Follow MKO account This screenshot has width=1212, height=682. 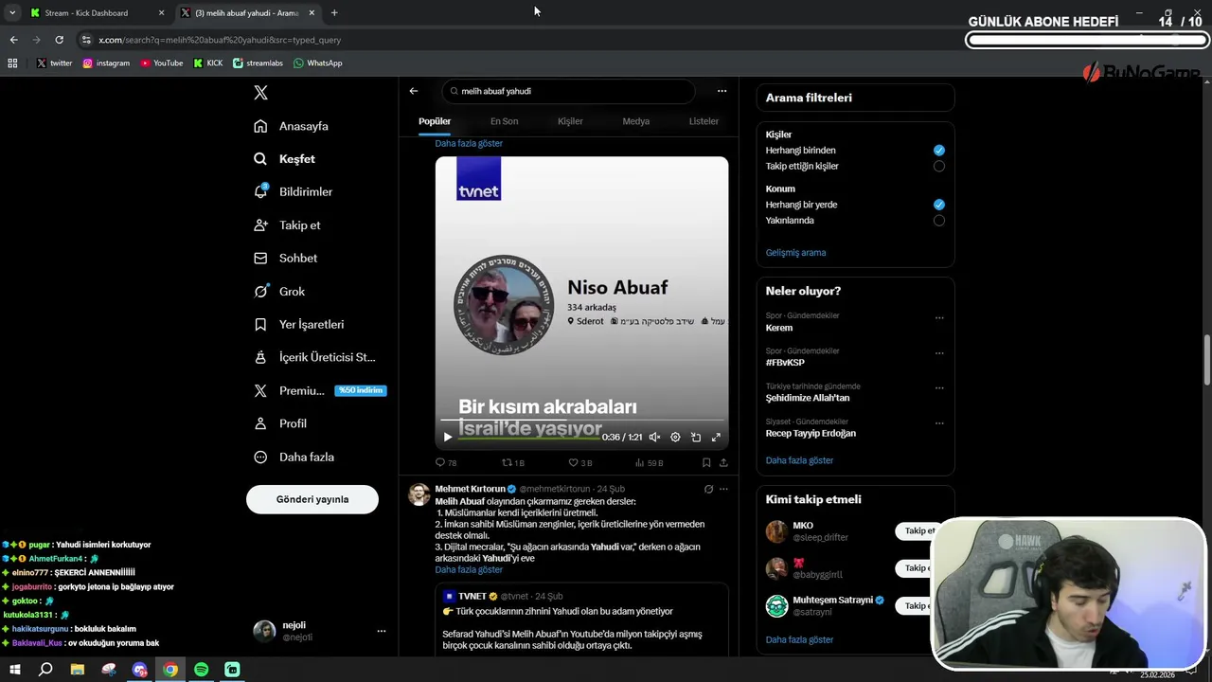[x=915, y=530]
